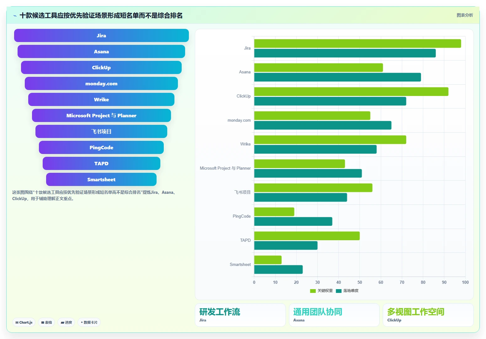Viewport: 486px width, 339px height.
Task: Click the 100 x-axis tick label
Action: coord(465,282)
